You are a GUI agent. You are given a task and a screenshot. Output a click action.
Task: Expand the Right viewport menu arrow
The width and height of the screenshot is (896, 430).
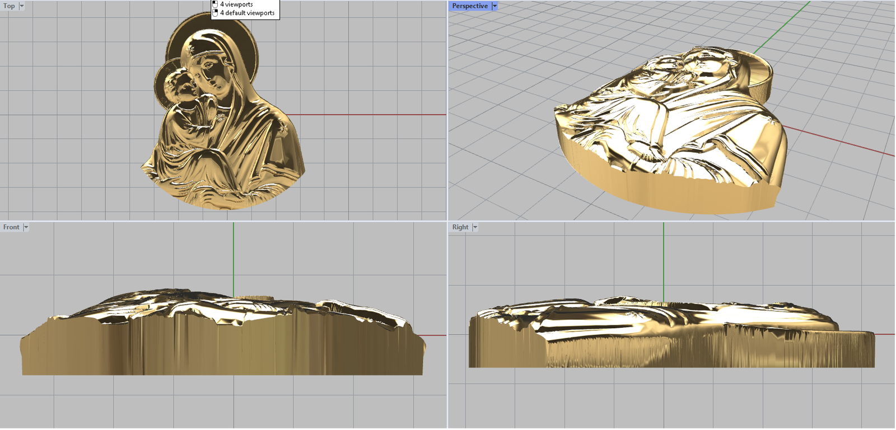point(475,228)
